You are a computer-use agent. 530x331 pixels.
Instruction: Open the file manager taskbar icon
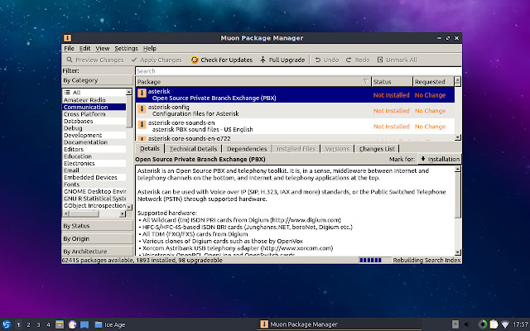[60, 324]
